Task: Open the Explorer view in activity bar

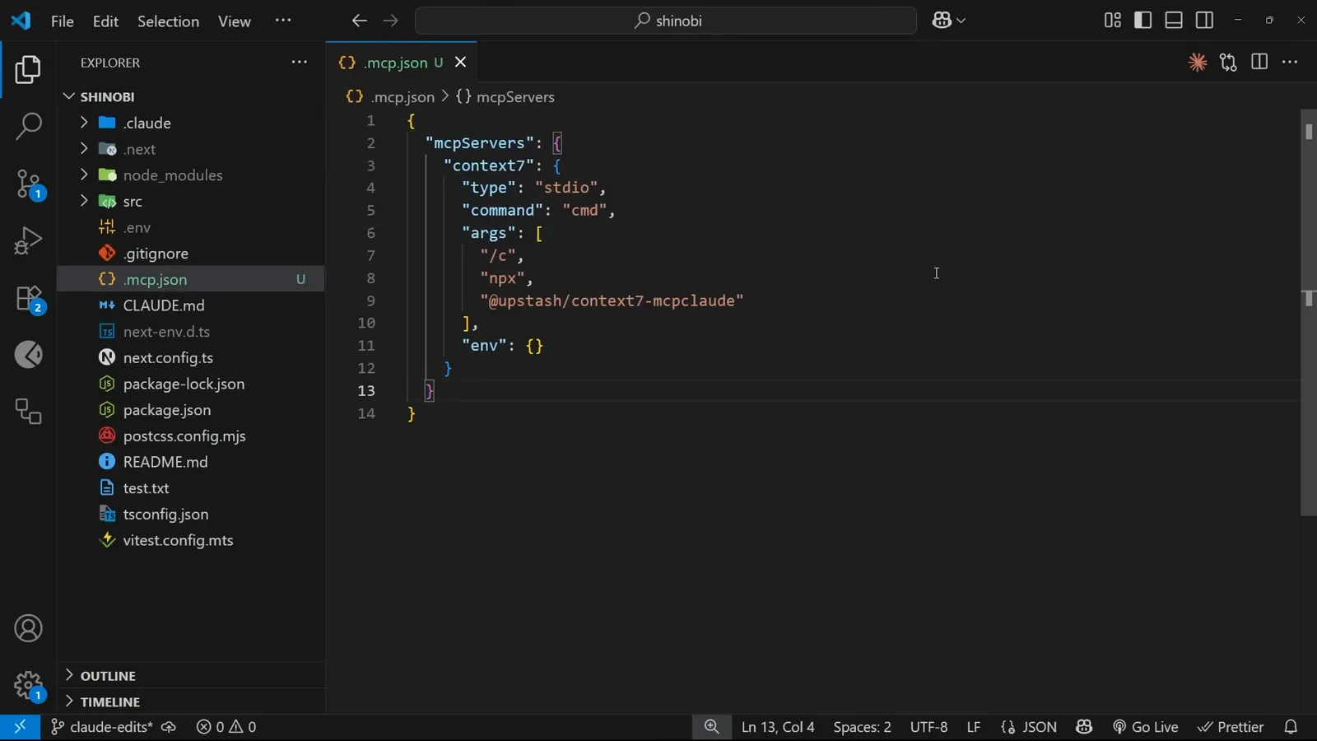Action: [28, 70]
